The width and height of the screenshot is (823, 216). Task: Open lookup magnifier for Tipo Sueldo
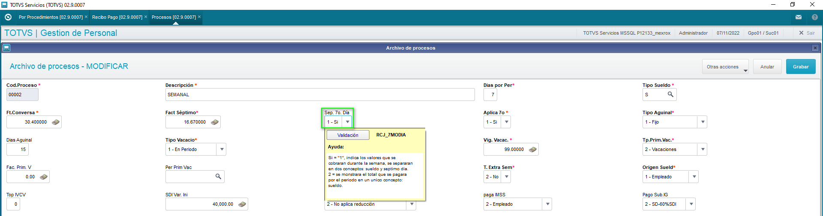tap(670, 94)
